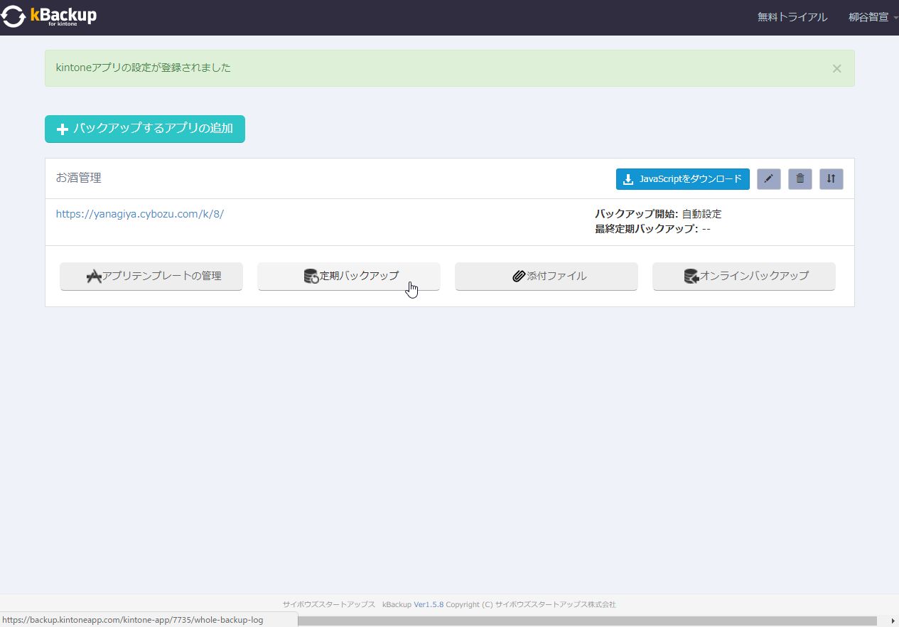Viewport: 899px width, 627px height.
Task: Open 定期バックアップ
Action: click(x=349, y=277)
